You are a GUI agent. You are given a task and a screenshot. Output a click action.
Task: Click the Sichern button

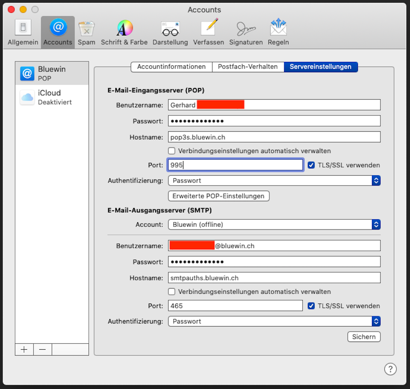tap(364, 337)
